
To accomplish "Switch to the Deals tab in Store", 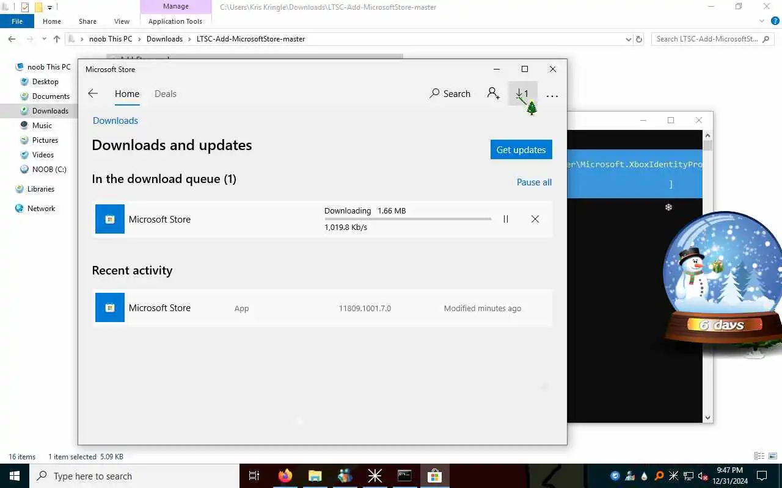I will coord(166,94).
